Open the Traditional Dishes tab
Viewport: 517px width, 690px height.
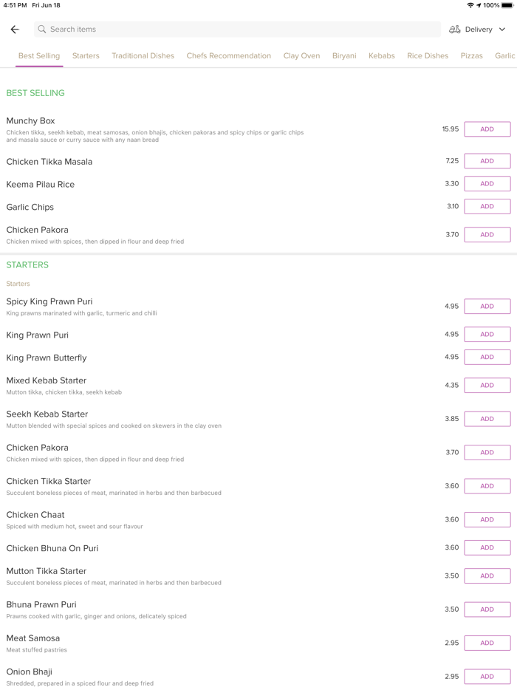click(143, 56)
